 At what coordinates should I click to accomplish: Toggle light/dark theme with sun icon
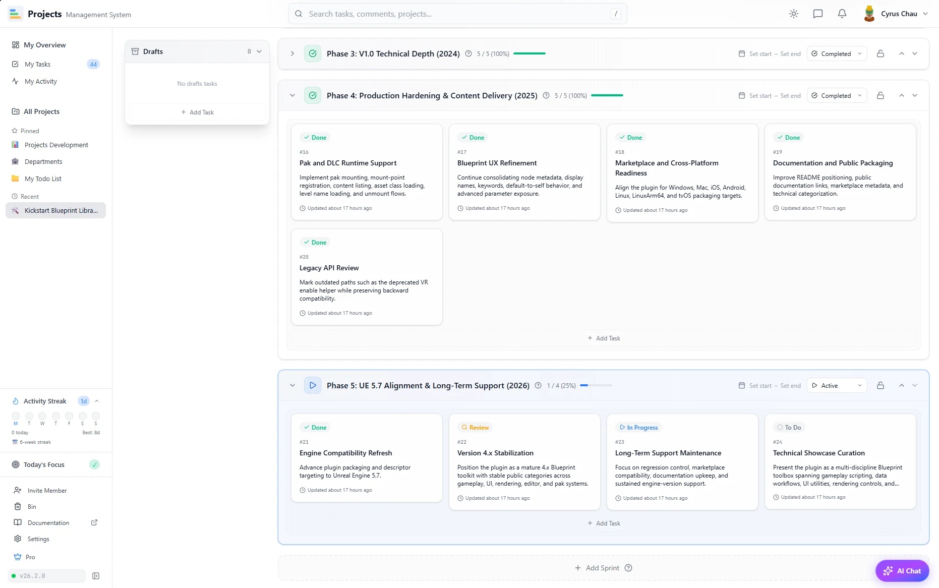793,14
